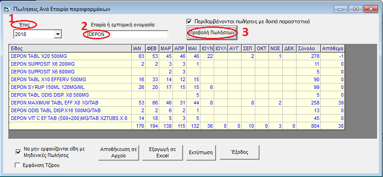
Task: Click total 258 for DEPON MAXIMUM row
Action: click(308, 103)
